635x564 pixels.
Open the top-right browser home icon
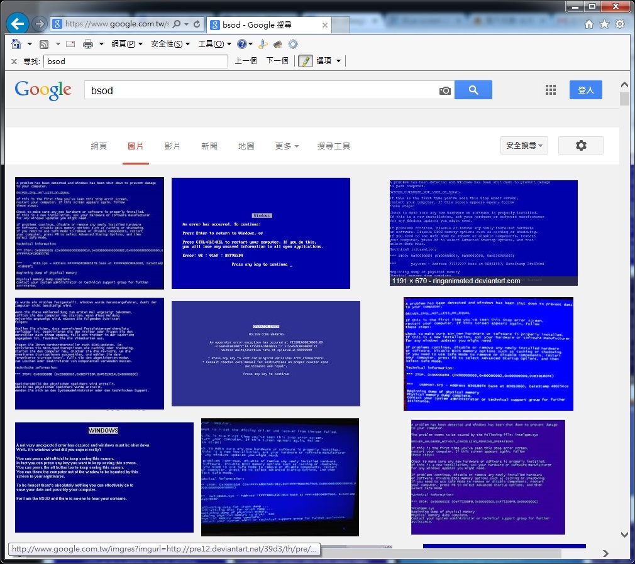click(x=589, y=24)
